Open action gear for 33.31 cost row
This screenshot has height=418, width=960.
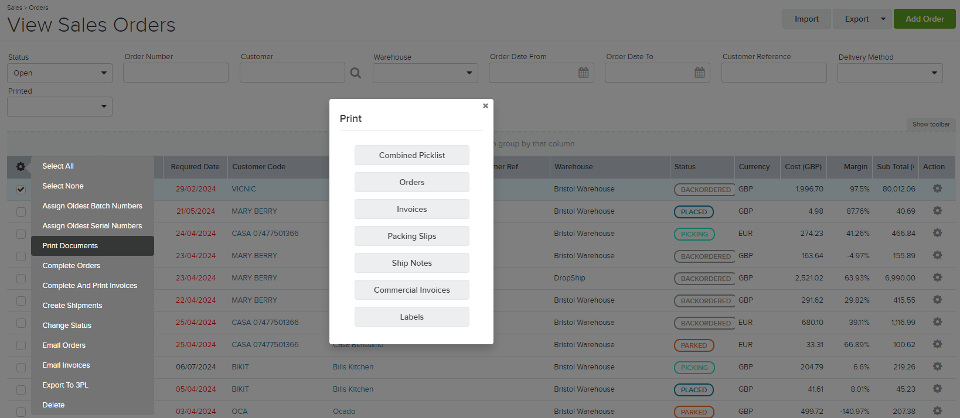pos(937,344)
